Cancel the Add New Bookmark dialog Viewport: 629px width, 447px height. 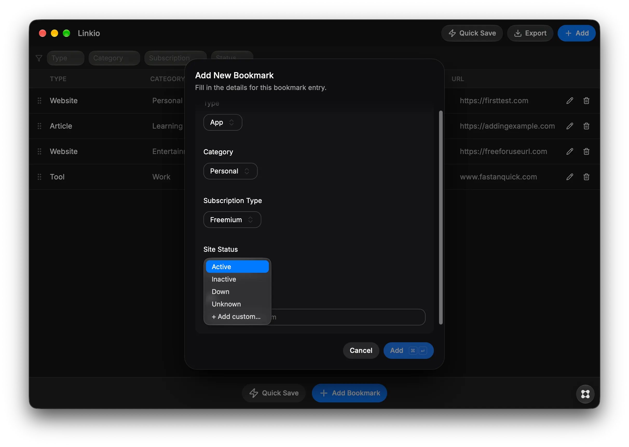tap(361, 350)
